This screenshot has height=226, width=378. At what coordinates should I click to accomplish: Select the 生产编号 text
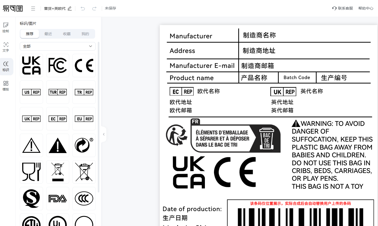334,78
